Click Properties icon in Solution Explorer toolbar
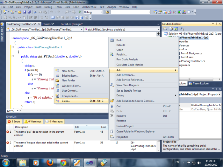Screen dimensions: 223x167 [x=165, y=29]
